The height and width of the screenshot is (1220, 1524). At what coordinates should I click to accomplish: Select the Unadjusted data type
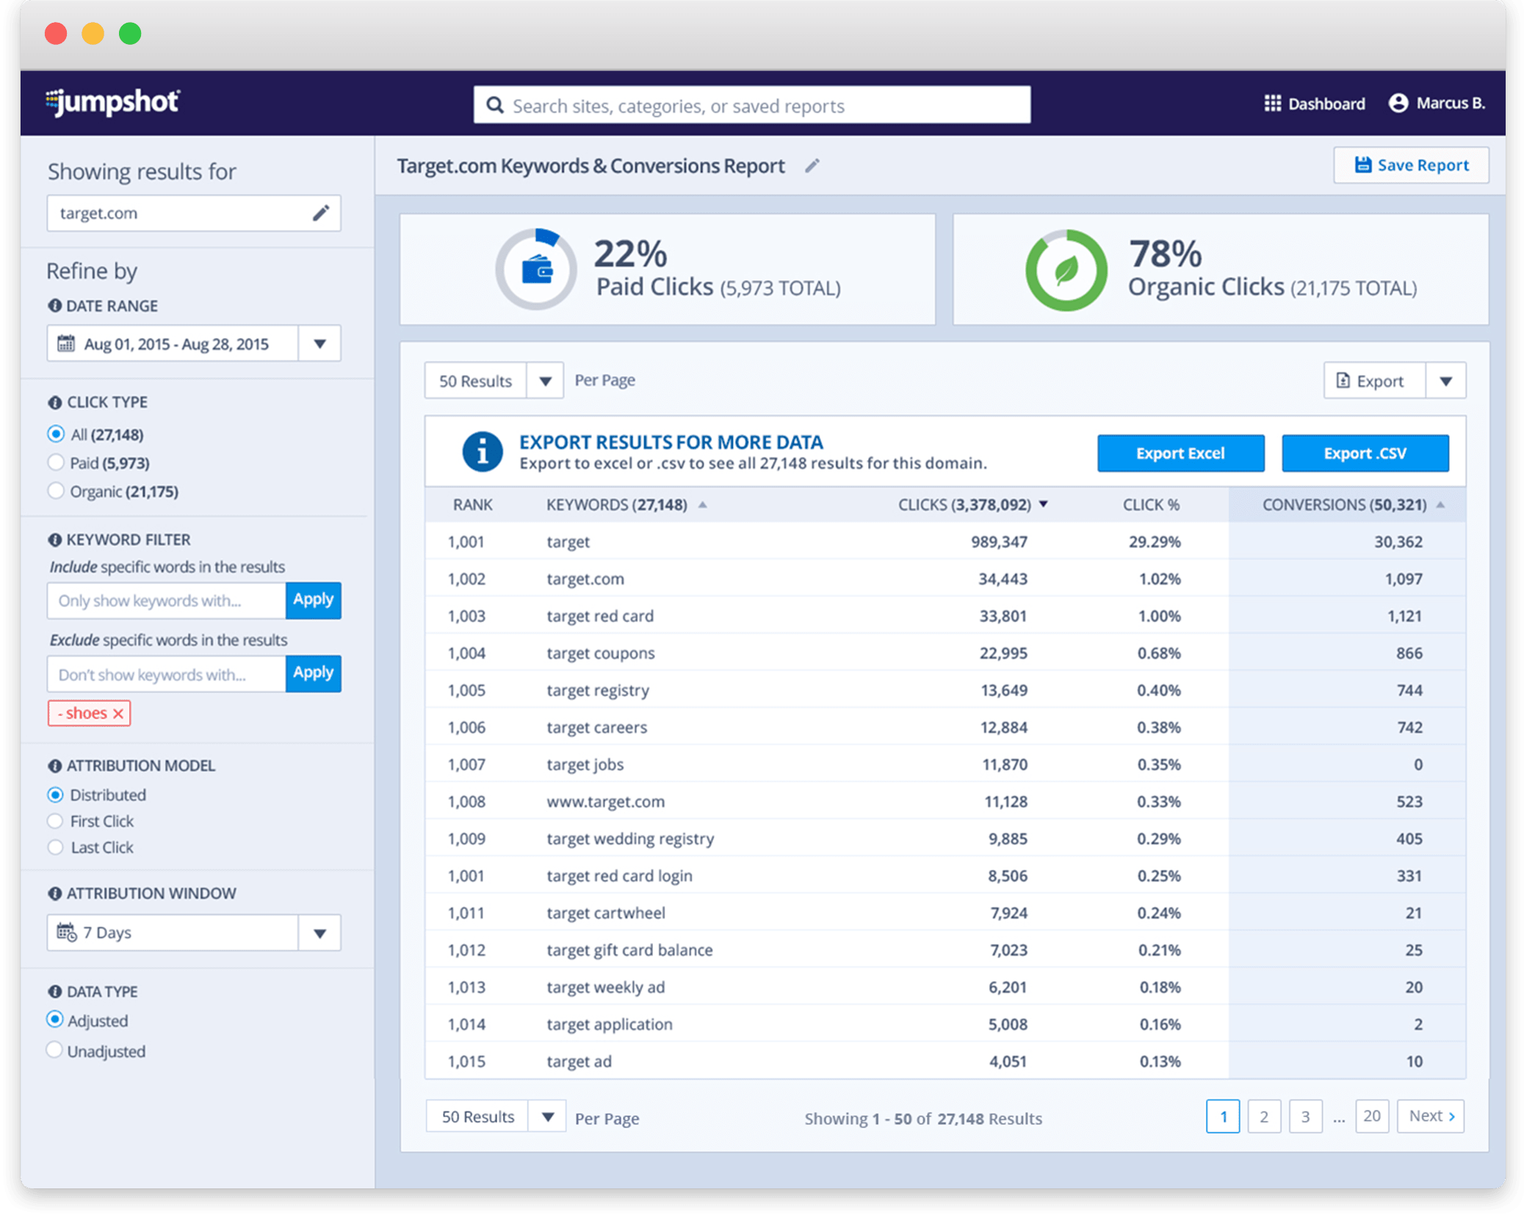54,1050
